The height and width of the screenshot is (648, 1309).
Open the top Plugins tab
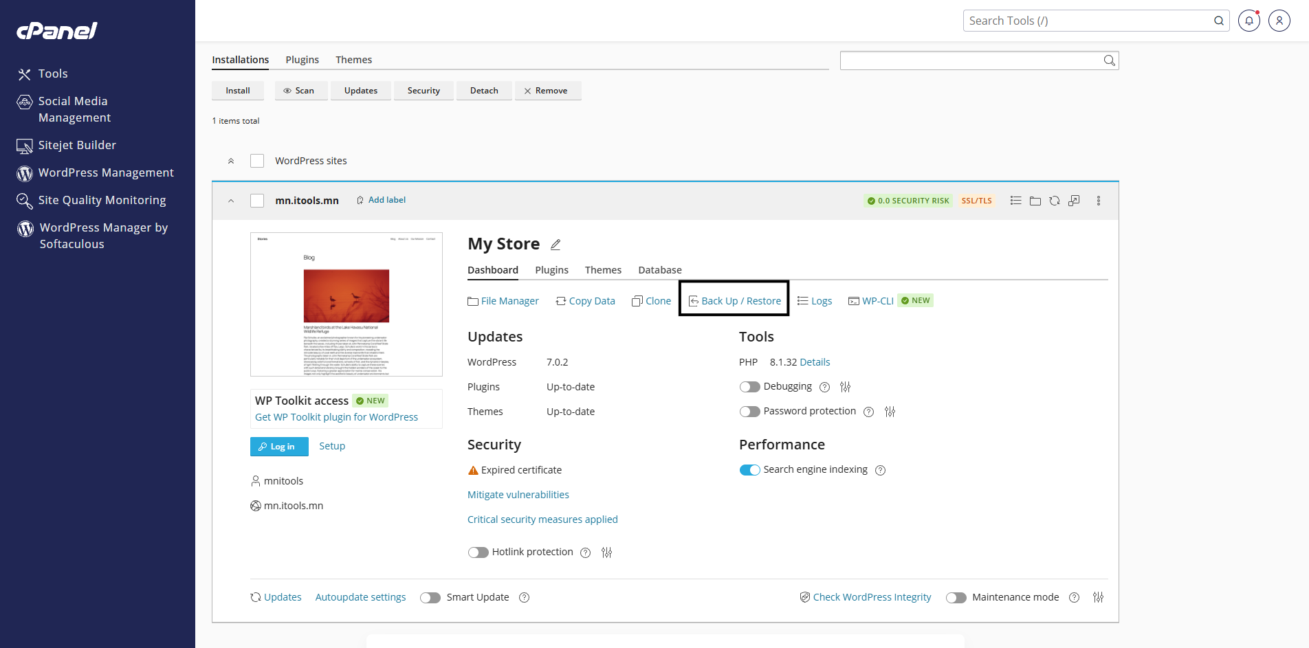tap(302, 60)
